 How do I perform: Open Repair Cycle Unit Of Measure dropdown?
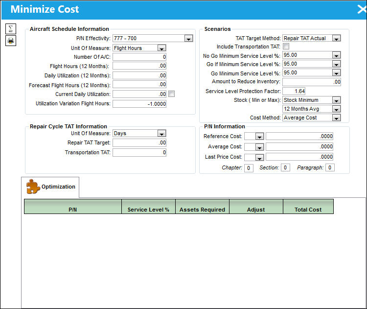[x=161, y=134]
